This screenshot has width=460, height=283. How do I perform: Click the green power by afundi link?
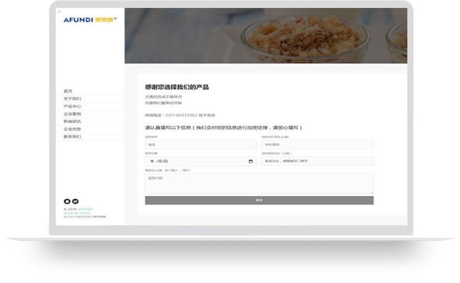(x=77, y=213)
